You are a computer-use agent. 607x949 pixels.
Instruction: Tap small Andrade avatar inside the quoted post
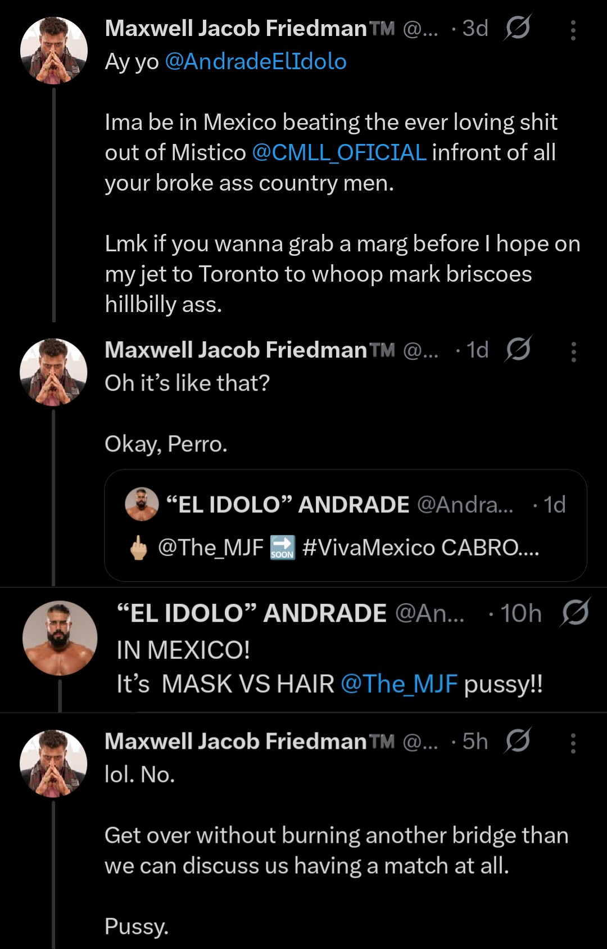click(x=142, y=504)
